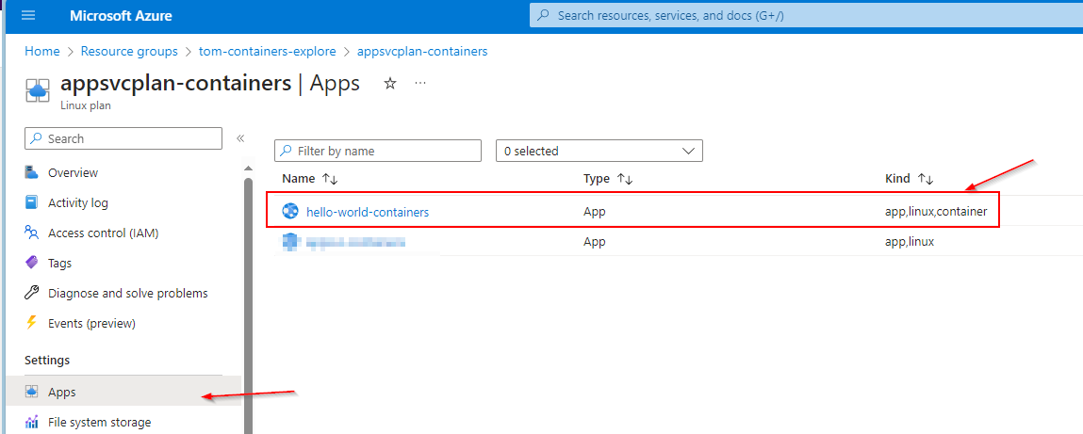Click the Access control (IAM) icon
Image resolution: width=1083 pixels, height=434 pixels.
(x=32, y=233)
